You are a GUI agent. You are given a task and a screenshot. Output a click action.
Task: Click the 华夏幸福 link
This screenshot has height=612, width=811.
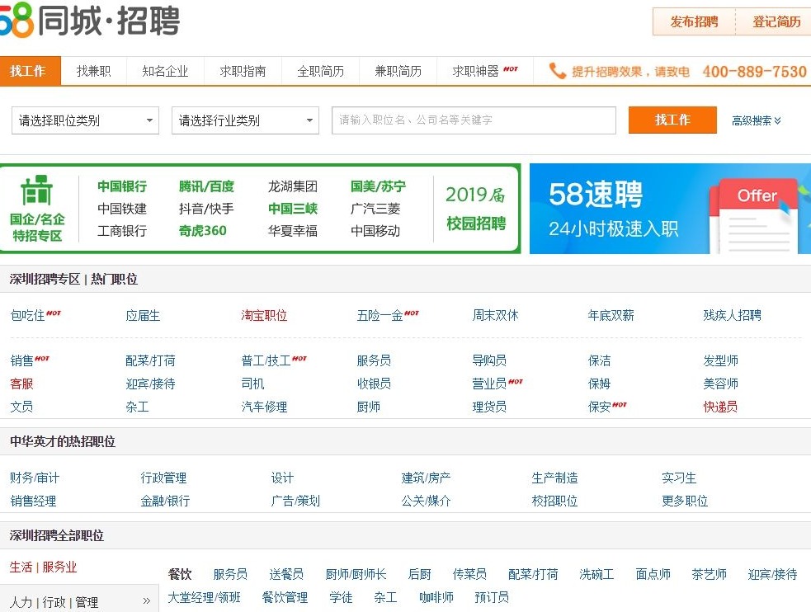pyautogui.click(x=293, y=231)
